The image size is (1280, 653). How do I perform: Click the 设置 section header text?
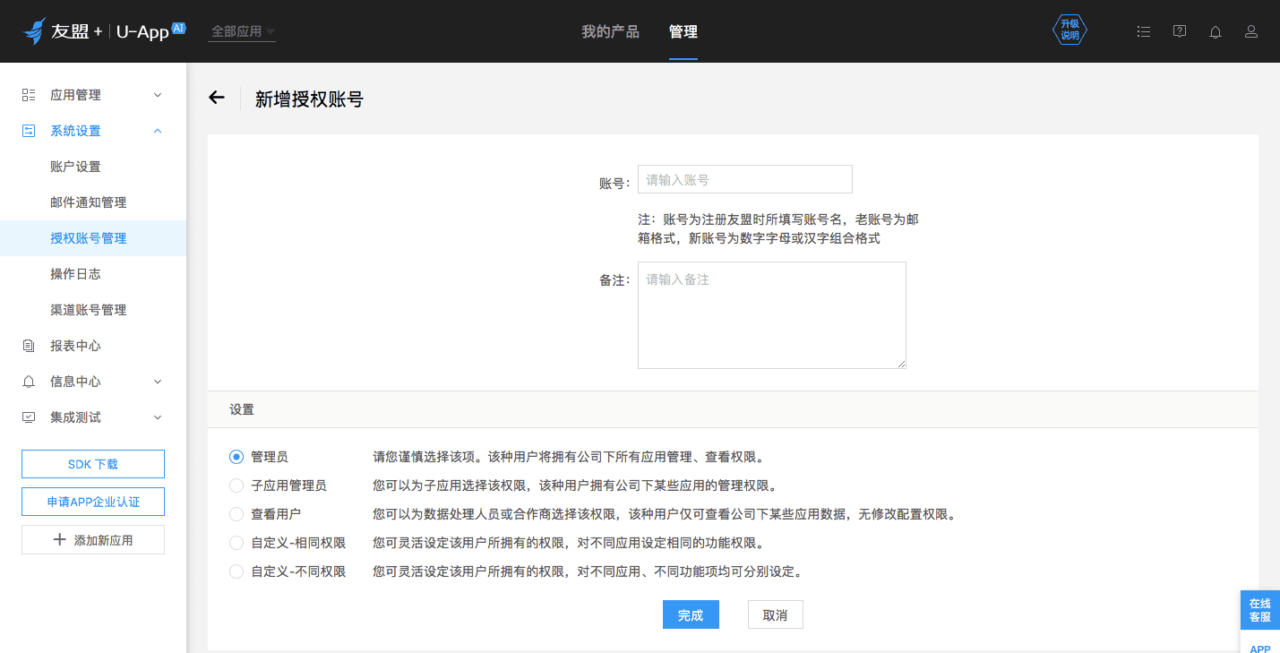click(242, 409)
